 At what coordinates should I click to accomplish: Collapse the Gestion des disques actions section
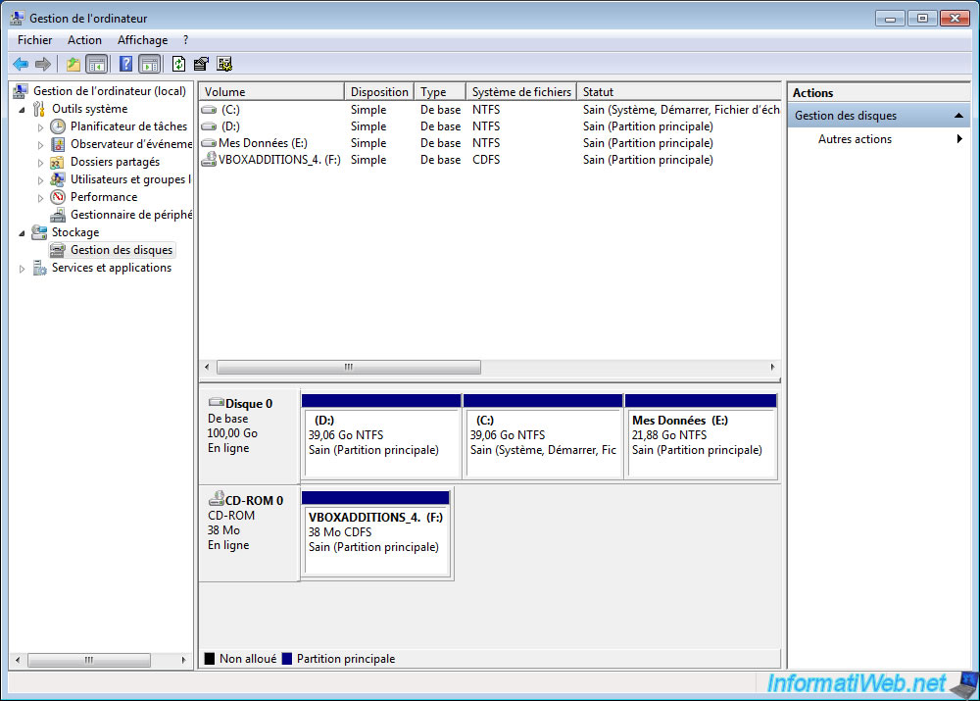pyautogui.click(x=960, y=116)
